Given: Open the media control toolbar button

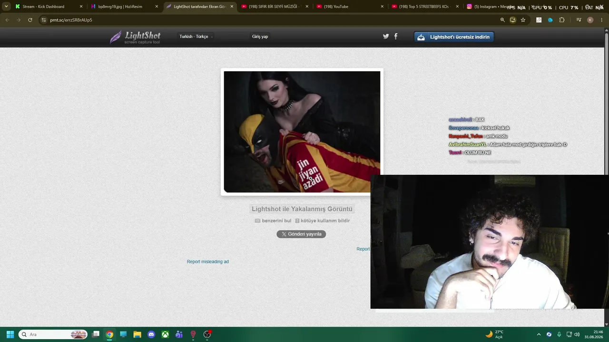Looking at the screenshot, I should 579,20.
